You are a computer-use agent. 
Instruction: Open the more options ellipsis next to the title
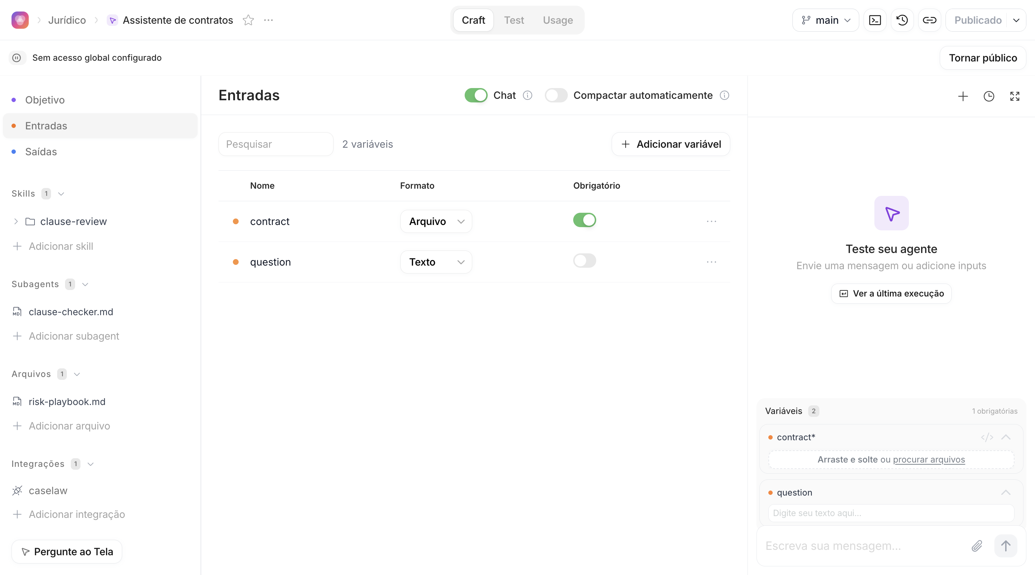pyautogui.click(x=268, y=20)
